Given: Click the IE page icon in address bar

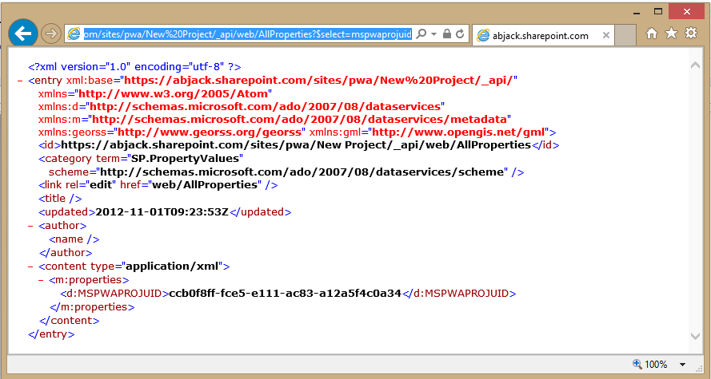Looking at the screenshot, I should pos(74,34).
